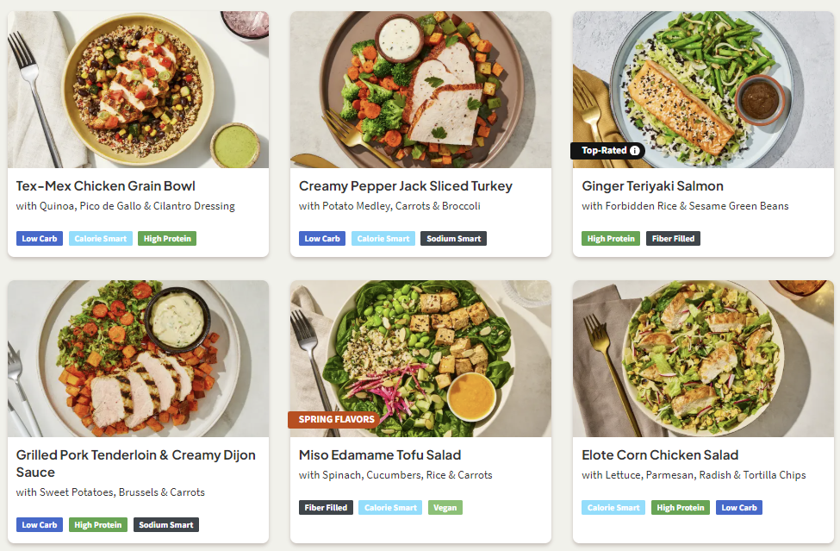
Task: Select Fiber Filled tag under Ginger Salmon
Action: tap(673, 239)
